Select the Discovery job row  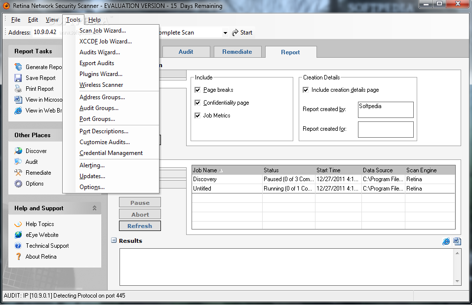[323, 179]
